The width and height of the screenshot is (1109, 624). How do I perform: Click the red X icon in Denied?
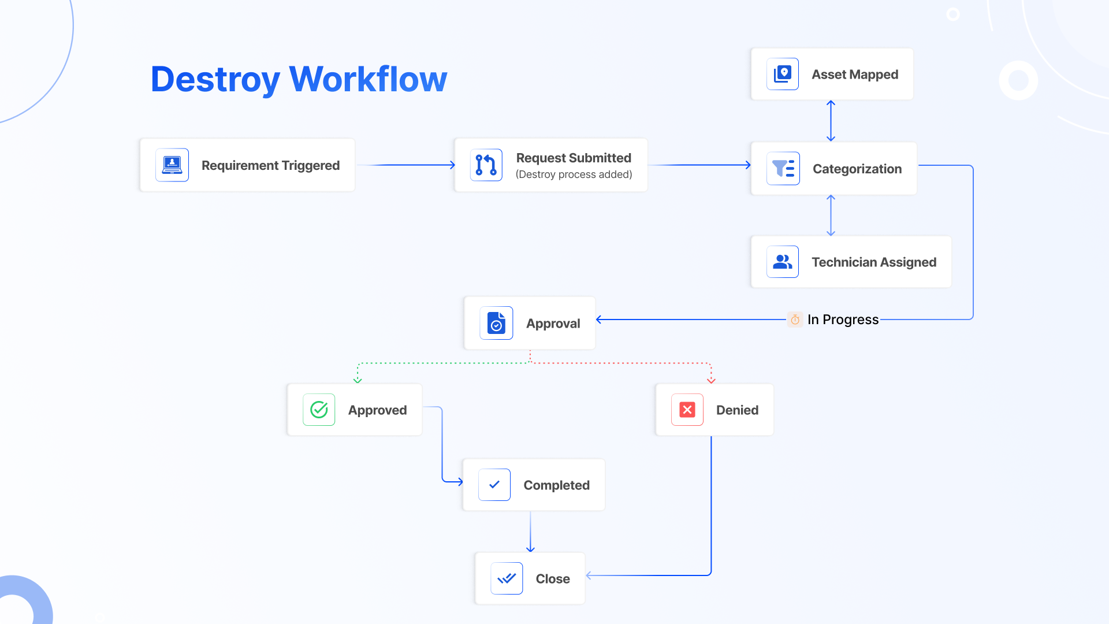pos(687,410)
